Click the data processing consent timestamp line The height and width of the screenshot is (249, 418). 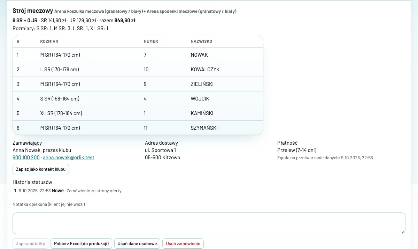(x=325, y=158)
